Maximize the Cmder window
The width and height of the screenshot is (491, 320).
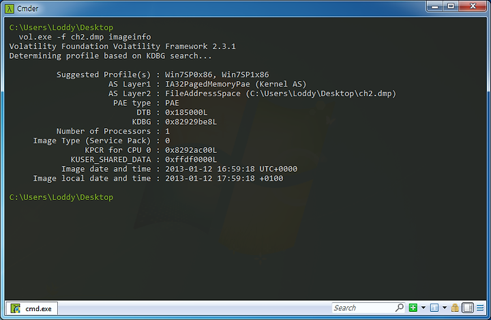pos(451,6)
